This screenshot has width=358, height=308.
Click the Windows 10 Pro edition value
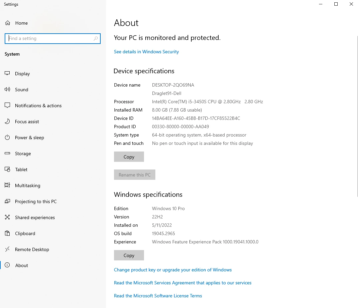point(168,208)
